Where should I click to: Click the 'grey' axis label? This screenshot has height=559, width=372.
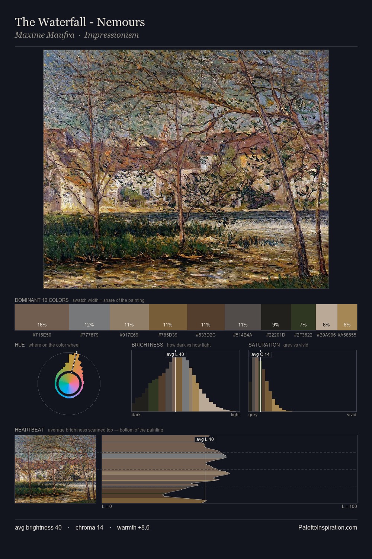tap(253, 415)
